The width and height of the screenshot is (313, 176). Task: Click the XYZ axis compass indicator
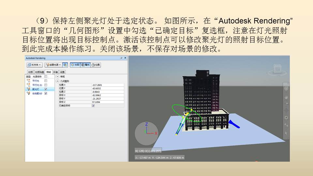pos(147,133)
